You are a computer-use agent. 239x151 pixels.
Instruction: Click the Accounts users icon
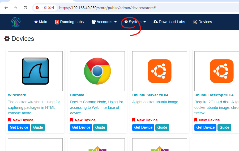(93, 22)
